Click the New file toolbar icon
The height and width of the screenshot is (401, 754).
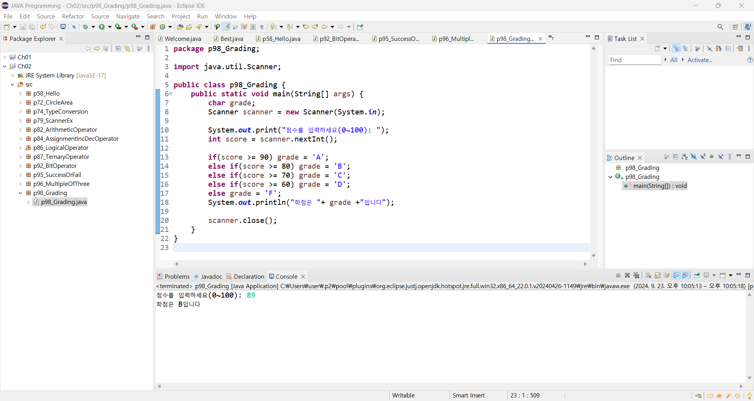[x=7, y=27]
